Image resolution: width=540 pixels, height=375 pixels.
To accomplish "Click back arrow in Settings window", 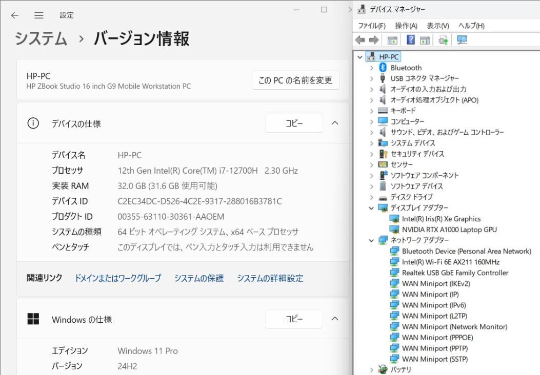I will 14,15.
